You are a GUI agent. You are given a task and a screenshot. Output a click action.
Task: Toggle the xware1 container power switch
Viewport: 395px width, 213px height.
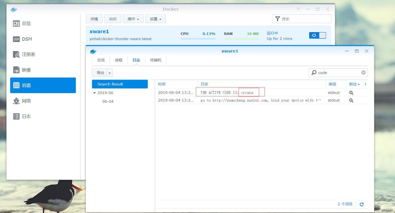click(318, 35)
